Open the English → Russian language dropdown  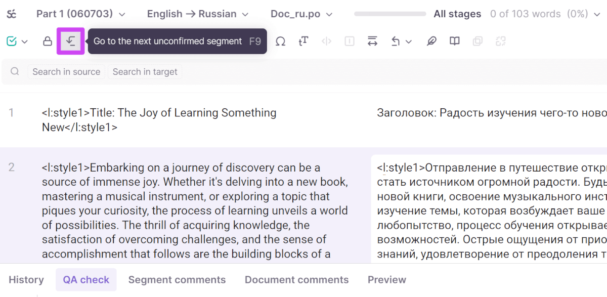click(x=198, y=14)
